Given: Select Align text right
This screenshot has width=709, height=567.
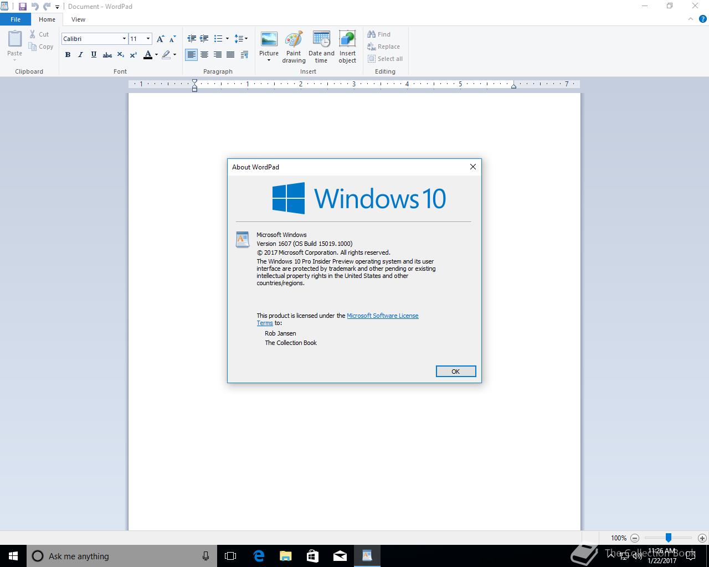Looking at the screenshot, I should [x=218, y=55].
